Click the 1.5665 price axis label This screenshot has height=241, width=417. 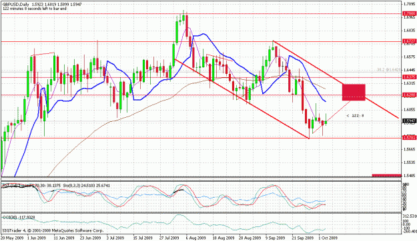(x=410, y=149)
